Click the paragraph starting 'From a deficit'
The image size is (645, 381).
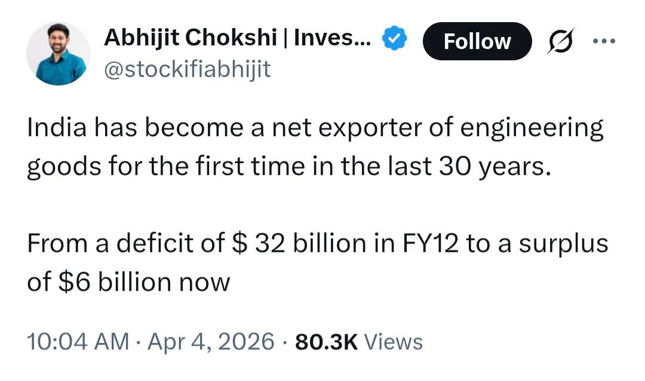click(x=317, y=263)
